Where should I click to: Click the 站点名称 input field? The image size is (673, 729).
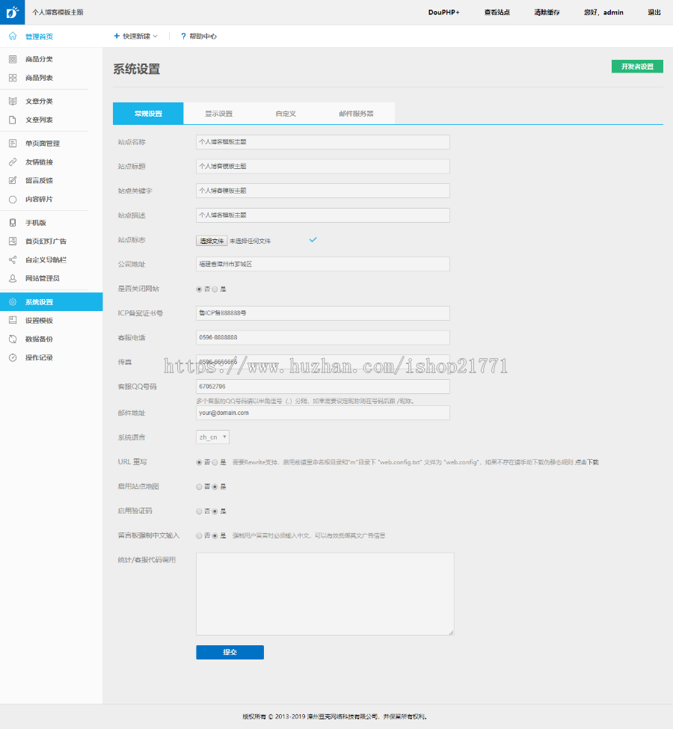(323, 142)
